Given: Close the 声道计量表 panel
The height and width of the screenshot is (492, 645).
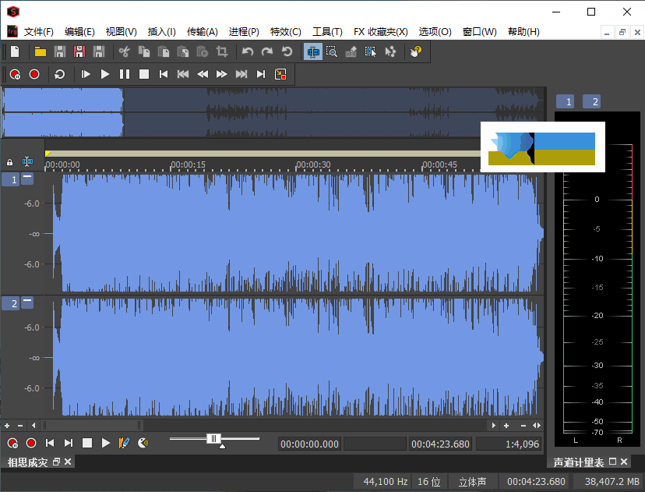Looking at the screenshot, I should [x=624, y=462].
